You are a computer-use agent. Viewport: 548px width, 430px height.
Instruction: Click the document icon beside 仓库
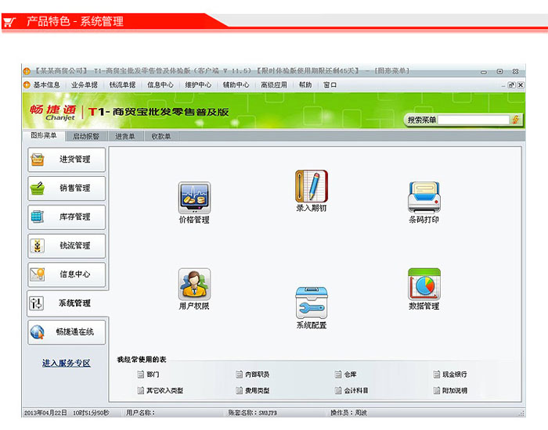(x=337, y=374)
